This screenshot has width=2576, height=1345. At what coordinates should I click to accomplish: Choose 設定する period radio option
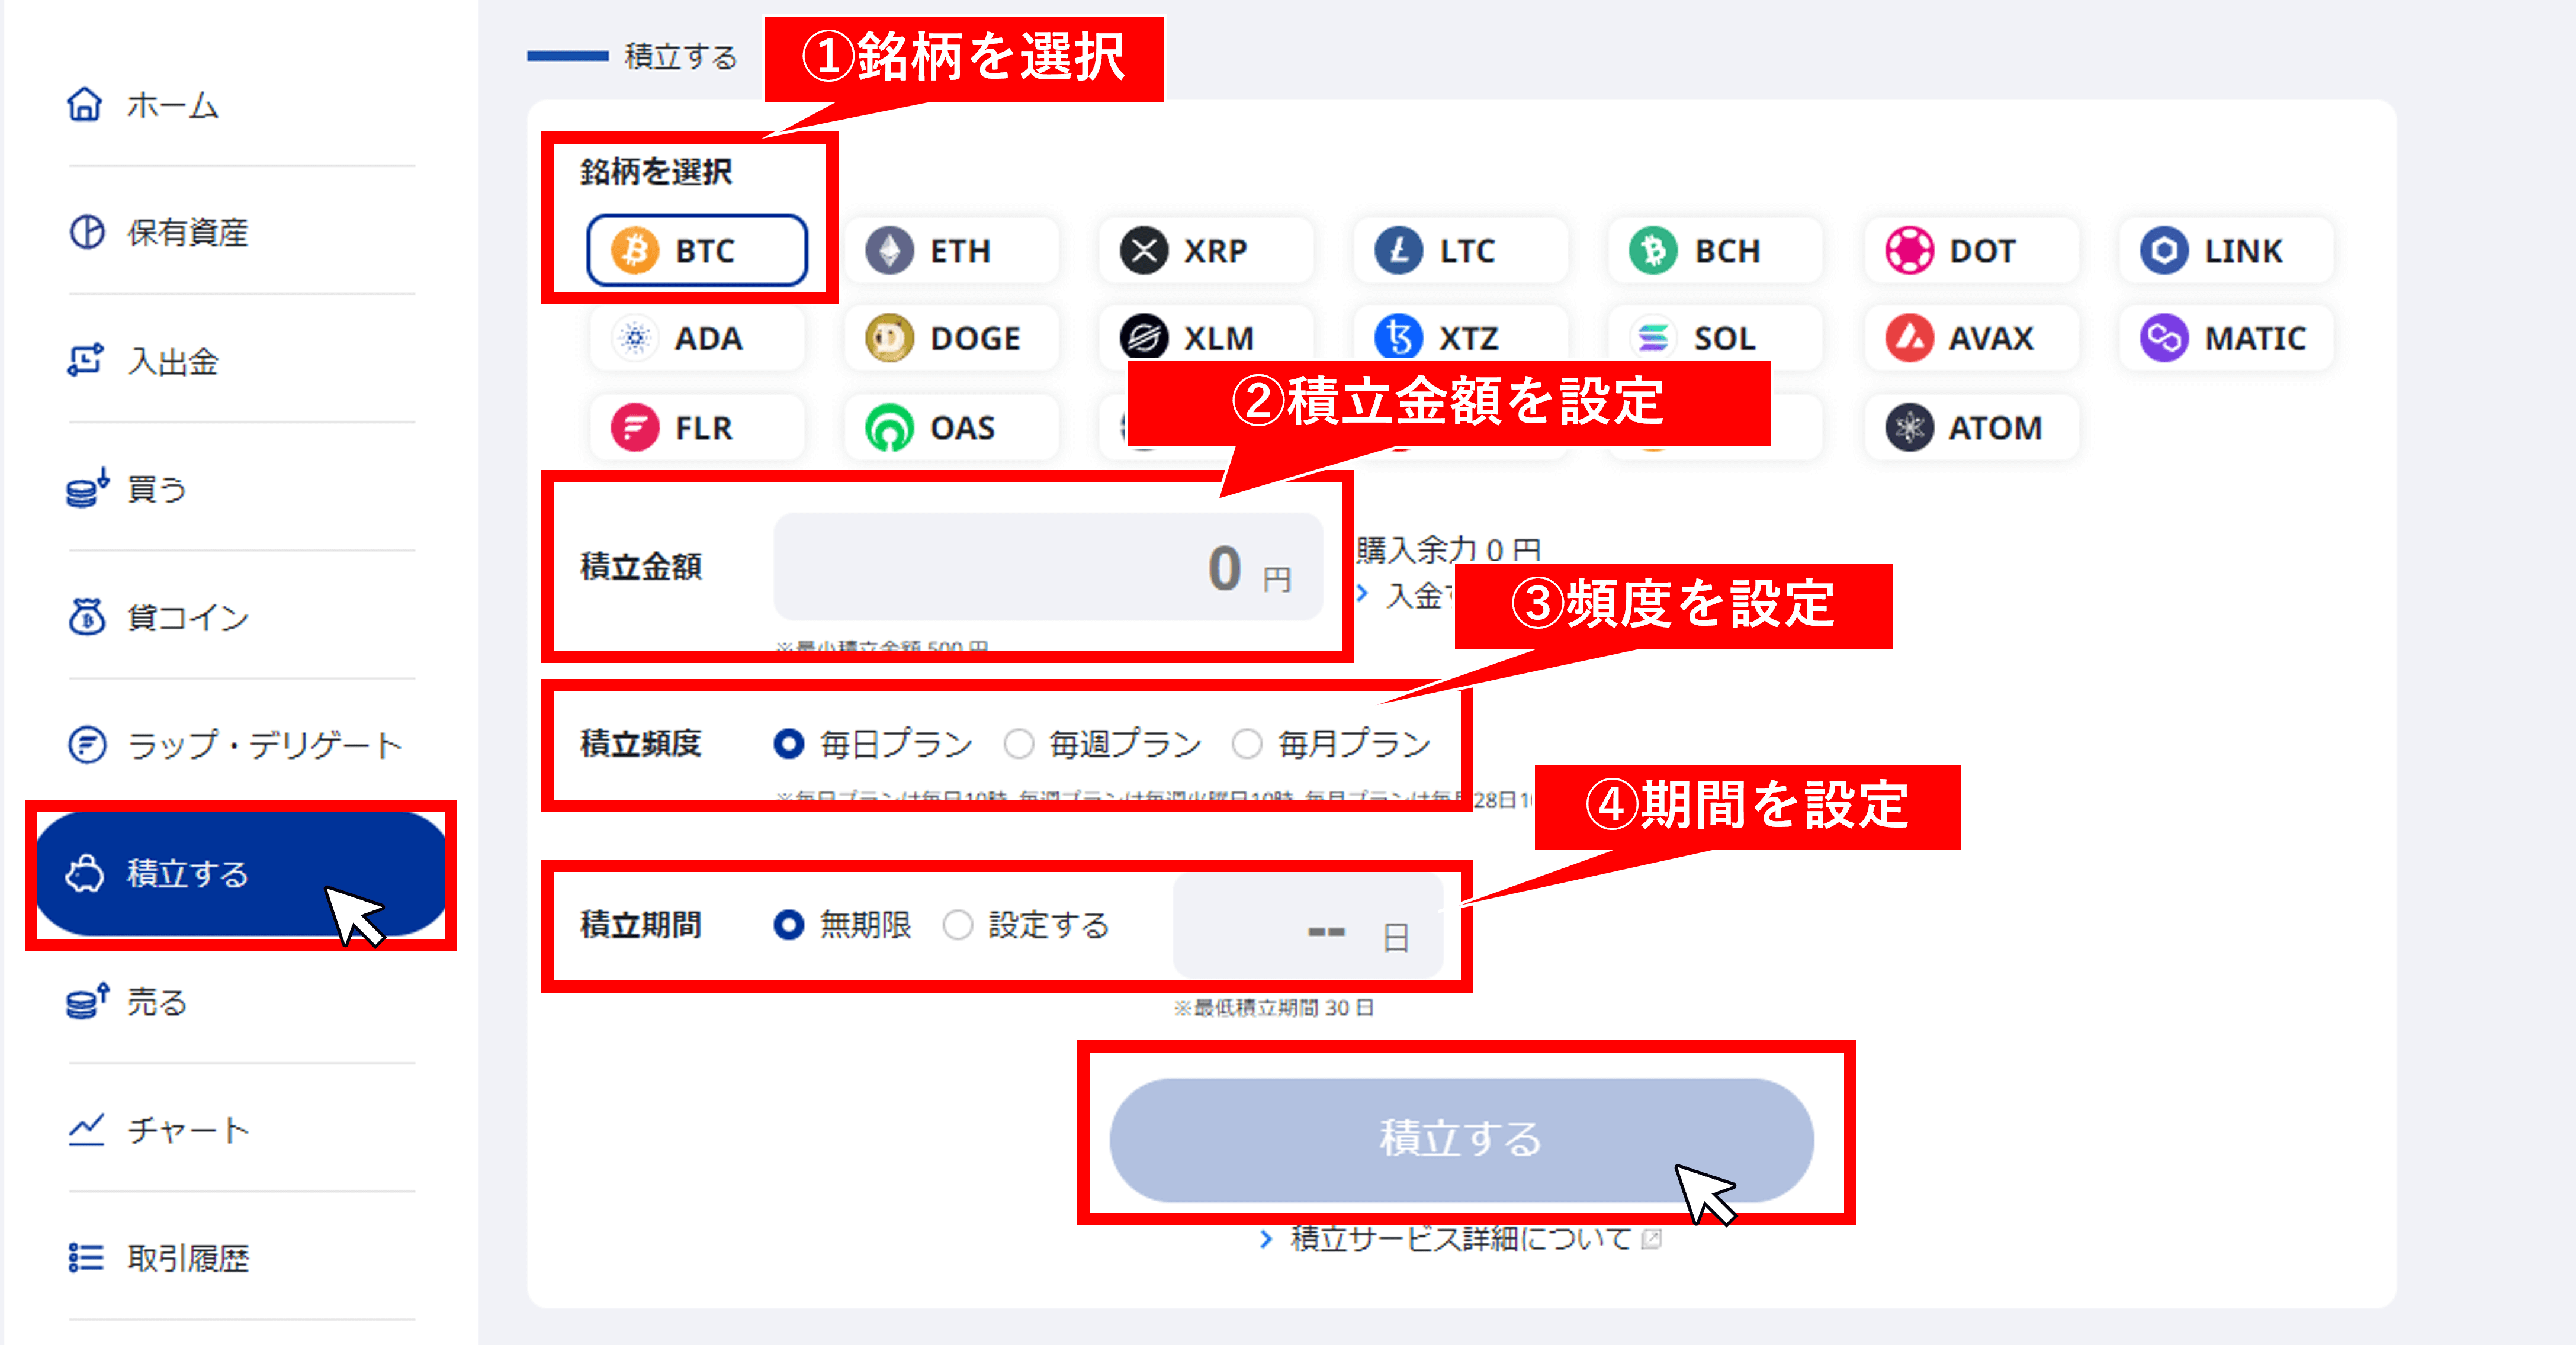point(957,925)
